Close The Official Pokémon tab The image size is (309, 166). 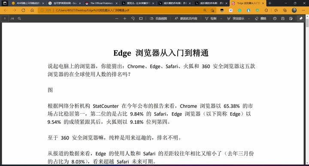116,3
